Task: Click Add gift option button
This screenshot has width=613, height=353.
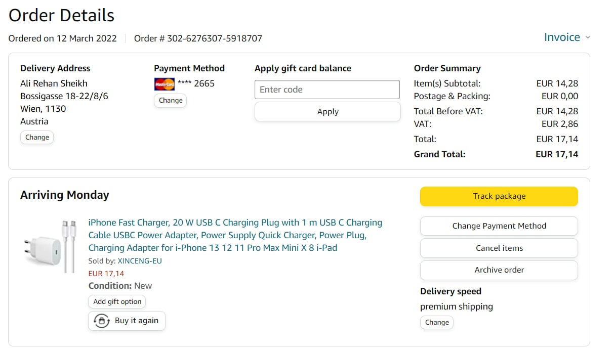Action: click(x=117, y=301)
